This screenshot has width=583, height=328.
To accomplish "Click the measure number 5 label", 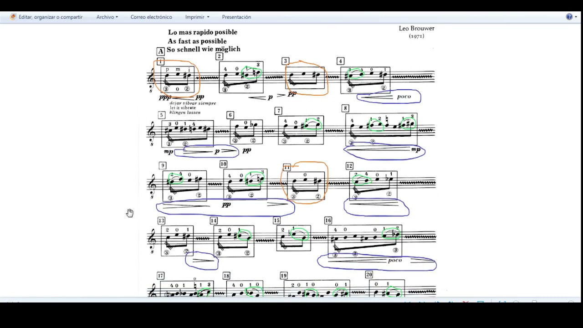I will 161,115.
